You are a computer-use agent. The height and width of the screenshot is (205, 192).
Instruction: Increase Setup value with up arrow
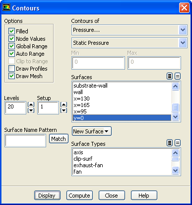click(64, 104)
